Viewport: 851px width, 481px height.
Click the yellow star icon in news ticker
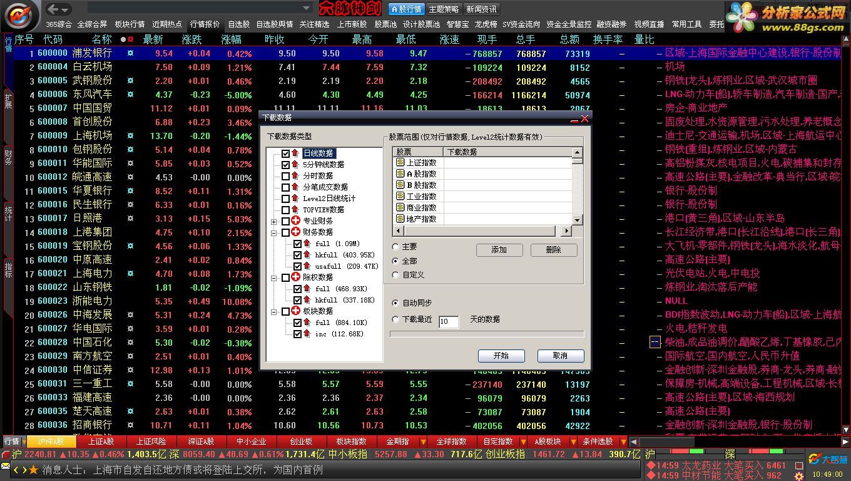coord(34,470)
